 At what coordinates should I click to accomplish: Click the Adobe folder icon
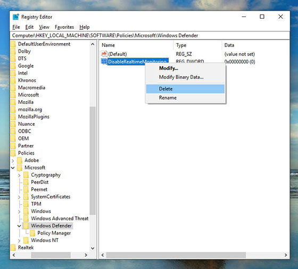[x=20, y=160]
